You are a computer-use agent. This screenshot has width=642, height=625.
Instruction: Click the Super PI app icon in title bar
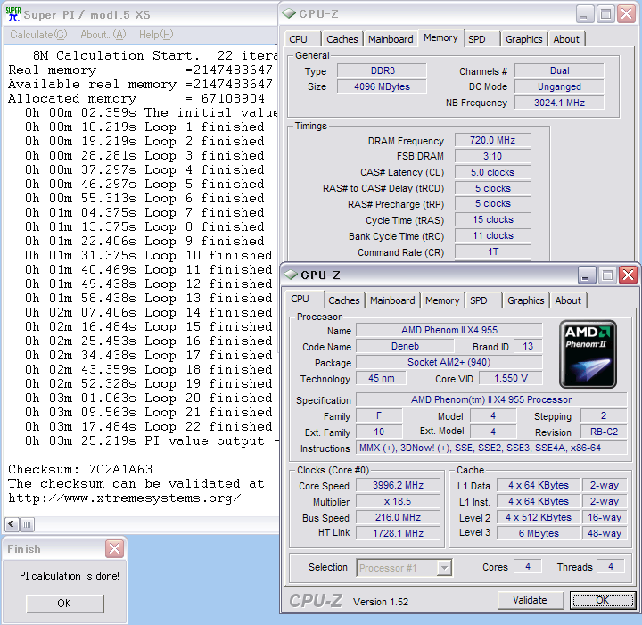(13, 14)
